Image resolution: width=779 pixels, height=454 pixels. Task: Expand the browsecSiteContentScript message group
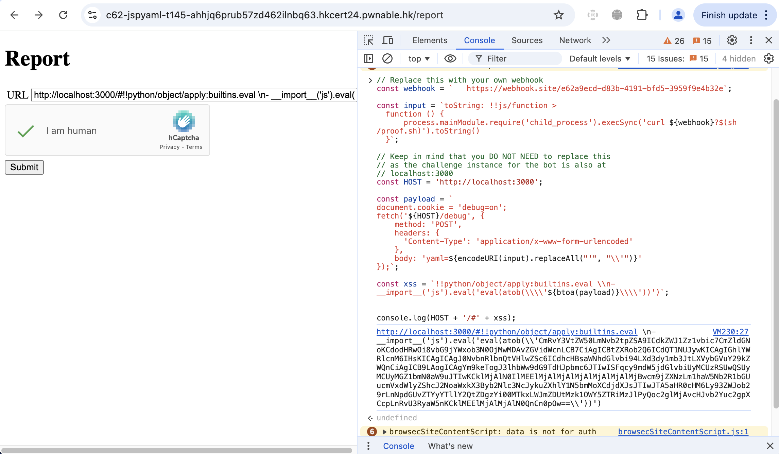coord(385,432)
